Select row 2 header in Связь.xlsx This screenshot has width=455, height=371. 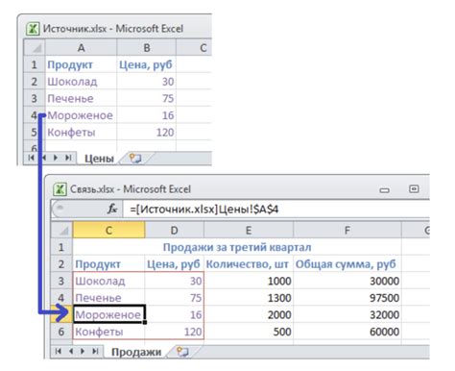pos(61,264)
